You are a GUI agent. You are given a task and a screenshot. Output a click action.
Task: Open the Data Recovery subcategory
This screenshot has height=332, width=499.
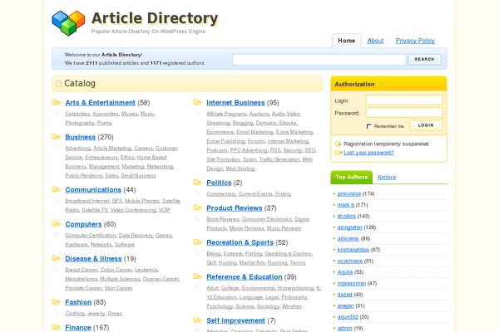click(136, 236)
